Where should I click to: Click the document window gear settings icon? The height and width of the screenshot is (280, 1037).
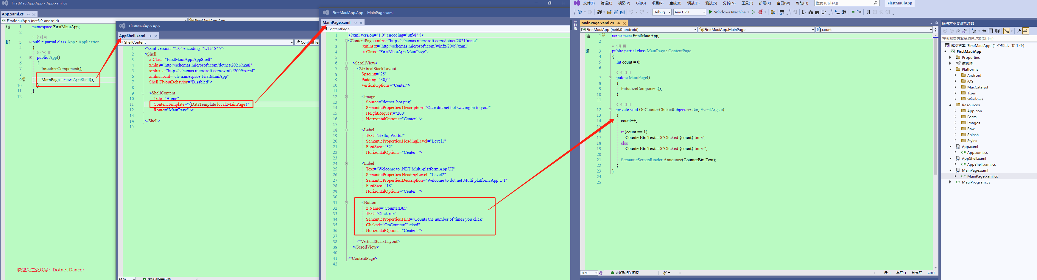point(937,23)
